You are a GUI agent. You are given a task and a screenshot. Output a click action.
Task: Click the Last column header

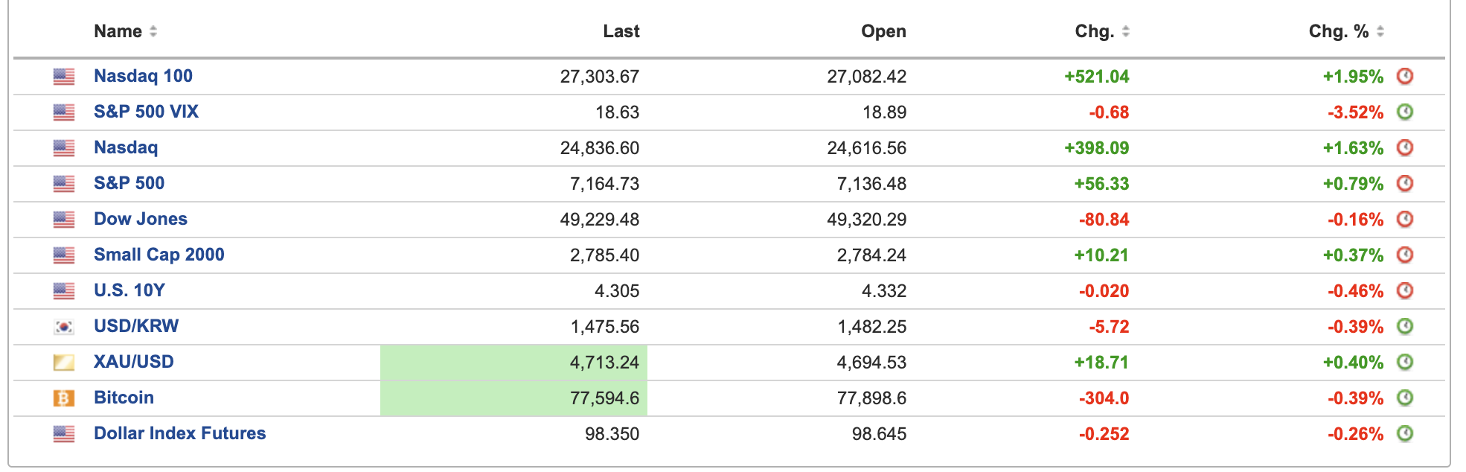click(621, 31)
